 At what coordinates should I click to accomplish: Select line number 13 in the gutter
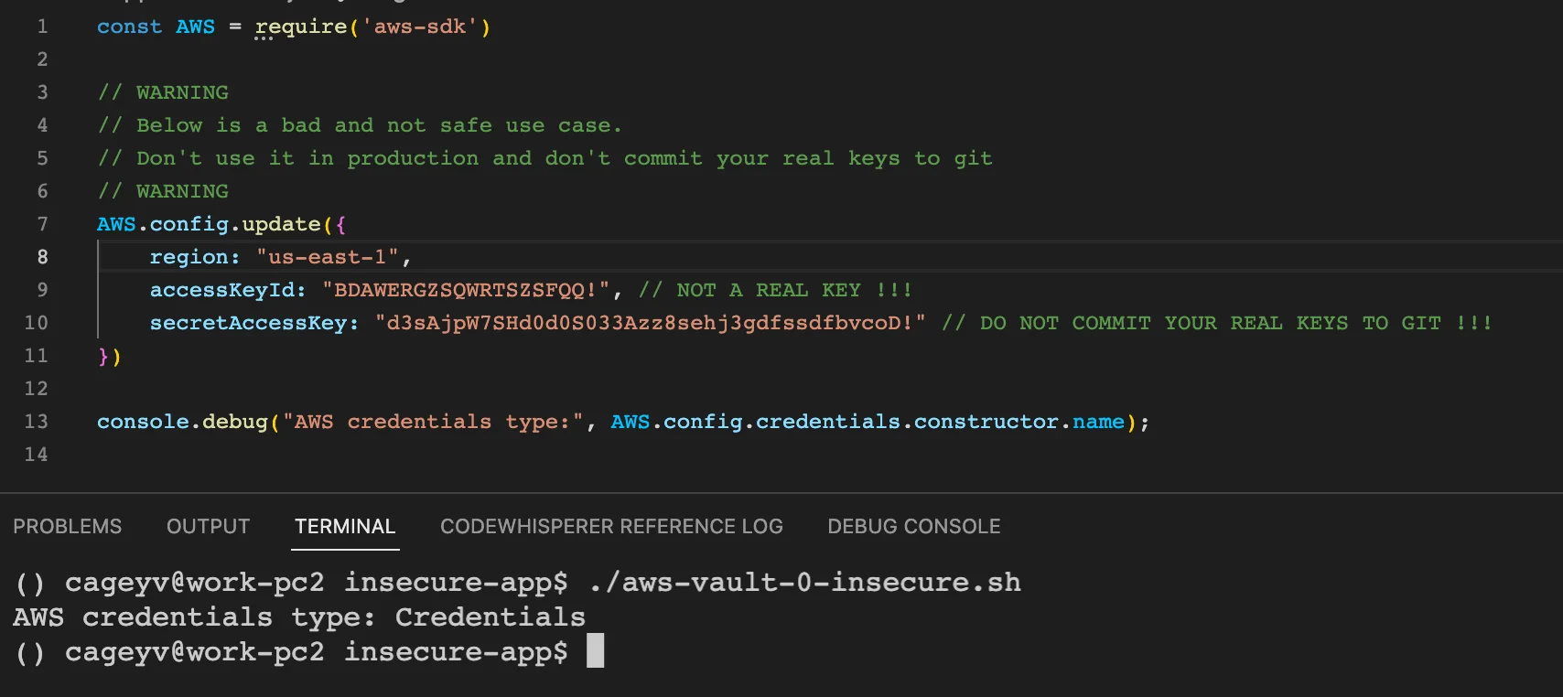coord(37,422)
